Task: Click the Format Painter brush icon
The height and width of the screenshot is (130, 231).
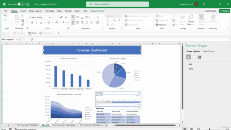Action: [x=22, y=25]
